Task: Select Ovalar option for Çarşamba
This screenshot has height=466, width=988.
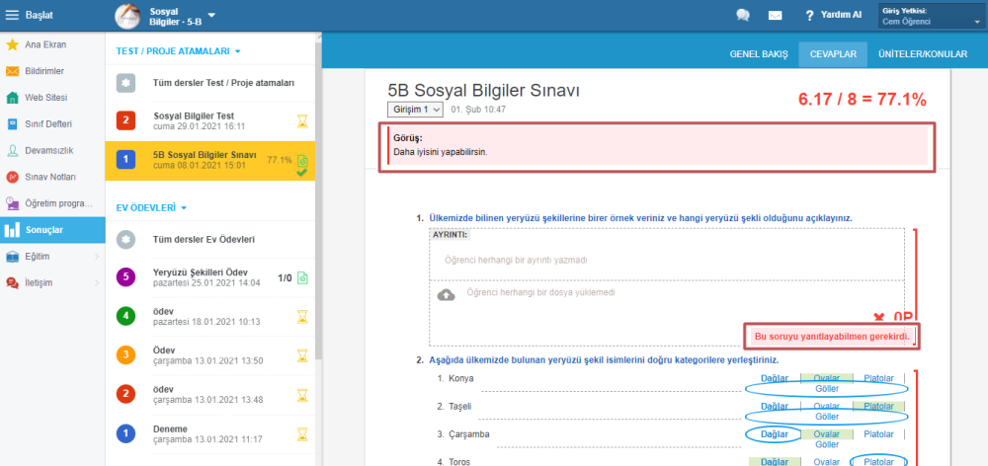Action: click(x=827, y=434)
